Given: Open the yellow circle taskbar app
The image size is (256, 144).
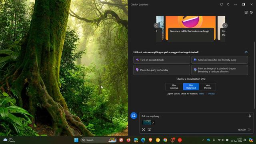Looking at the screenshot, I should click(158, 140).
